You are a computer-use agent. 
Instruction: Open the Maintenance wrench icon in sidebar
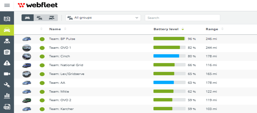(7, 85)
